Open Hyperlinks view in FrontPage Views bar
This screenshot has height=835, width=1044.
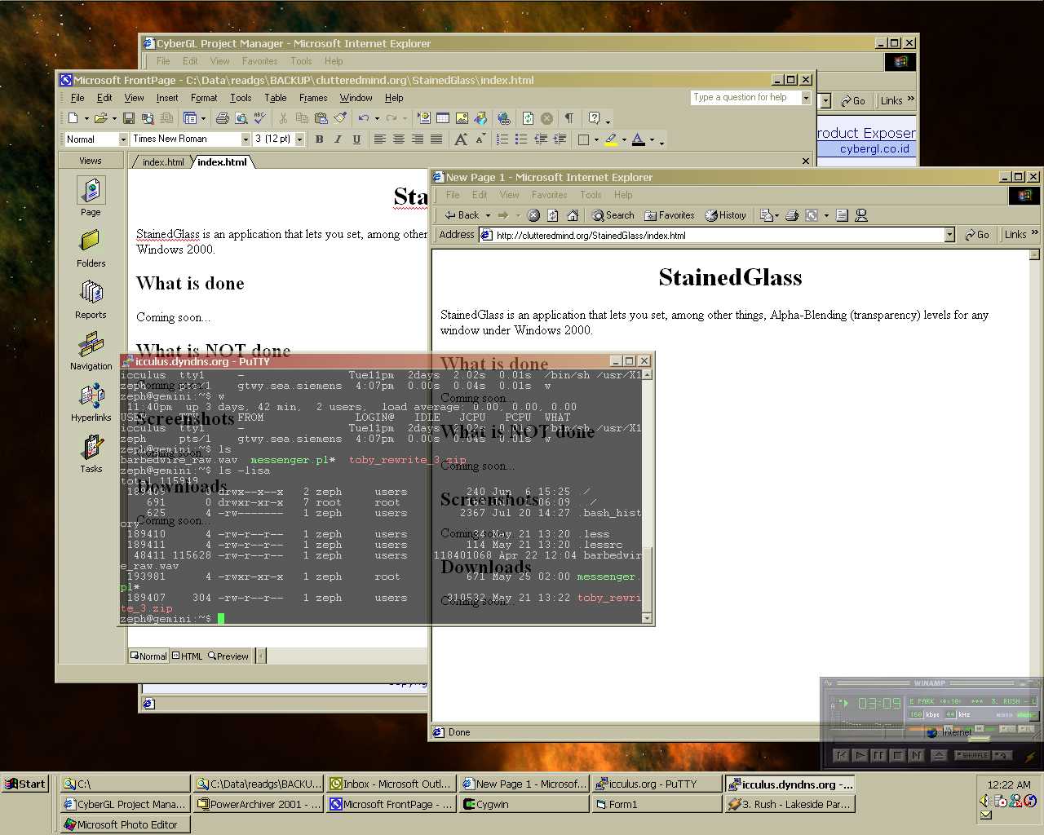(91, 402)
